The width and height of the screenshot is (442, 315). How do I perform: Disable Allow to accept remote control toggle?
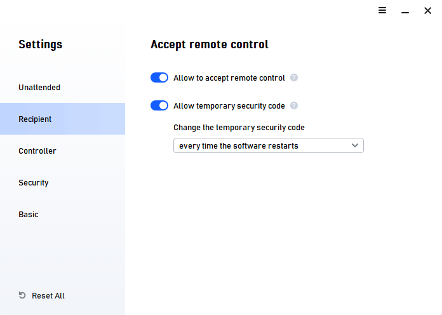point(159,77)
